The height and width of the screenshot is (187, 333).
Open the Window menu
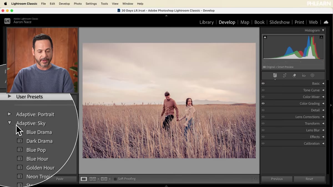pyautogui.click(x=128, y=4)
